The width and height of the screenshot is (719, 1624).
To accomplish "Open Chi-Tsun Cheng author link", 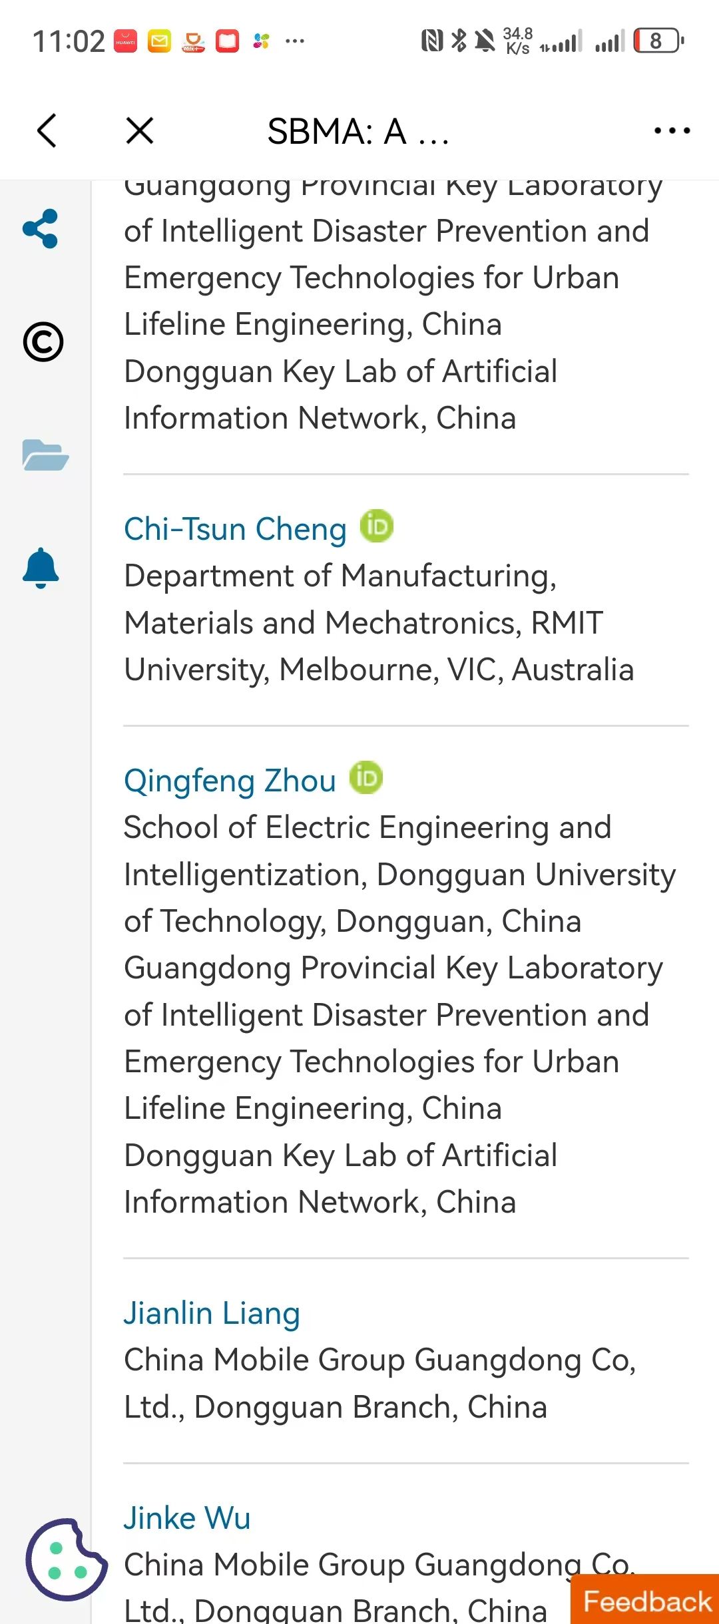I will [235, 530].
